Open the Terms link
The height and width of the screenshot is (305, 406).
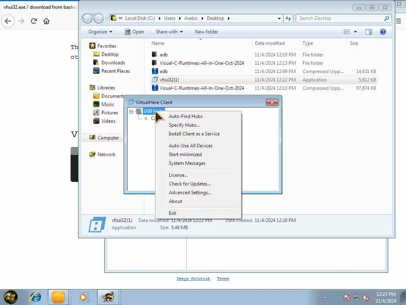pos(223,278)
